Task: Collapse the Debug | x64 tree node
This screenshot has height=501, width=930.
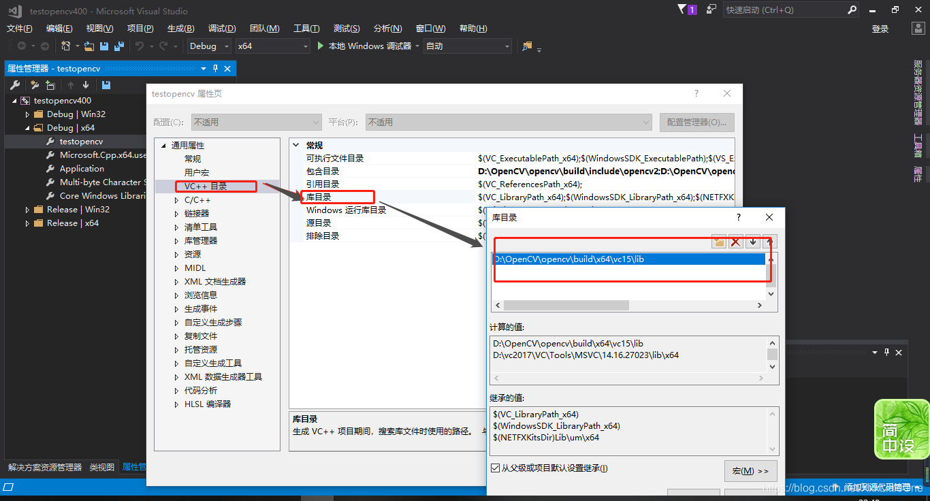Action: tap(28, 128)
